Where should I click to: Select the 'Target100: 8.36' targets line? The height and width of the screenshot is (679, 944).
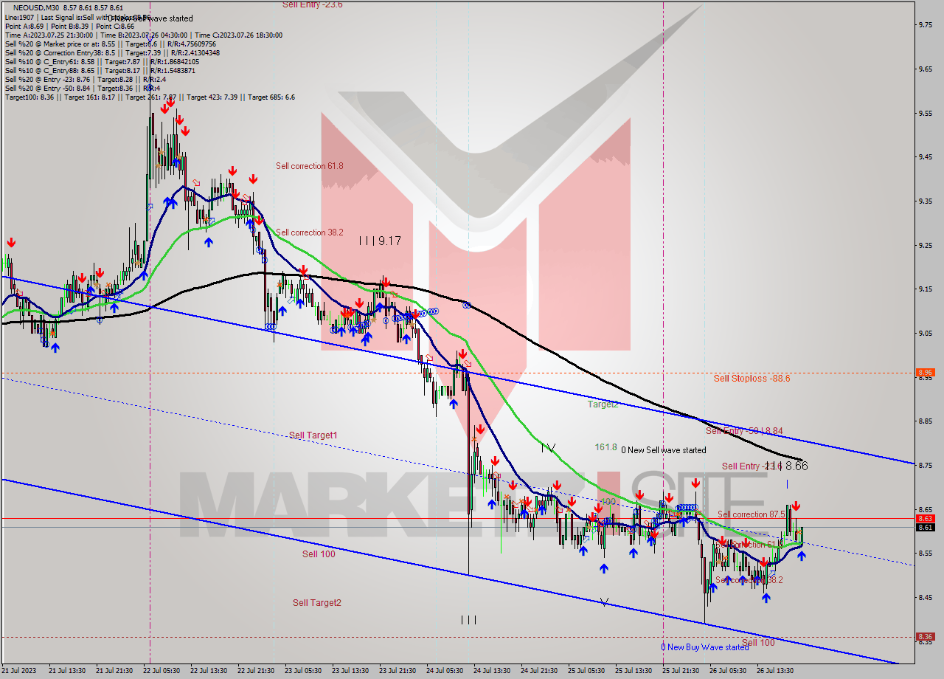click(x=150, y=97)
